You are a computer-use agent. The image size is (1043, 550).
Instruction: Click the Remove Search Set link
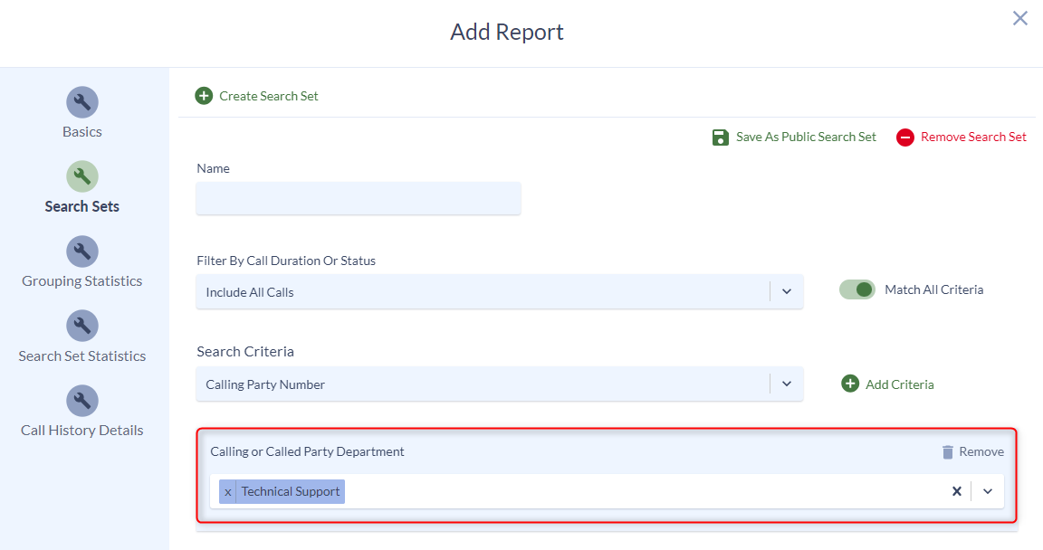click(x=973, y=137)
